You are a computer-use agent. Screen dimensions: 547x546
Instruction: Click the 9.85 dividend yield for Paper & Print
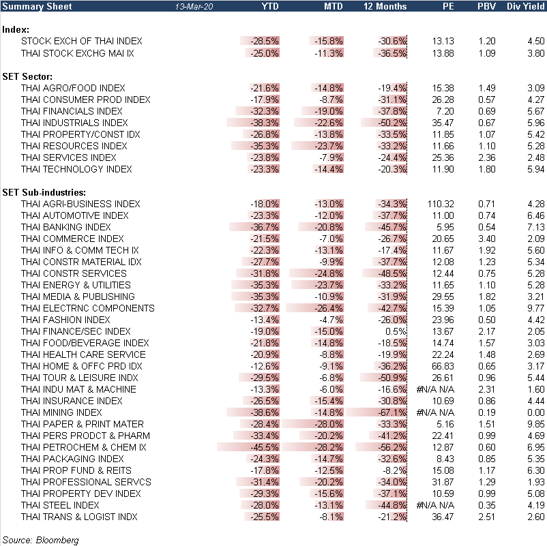tap(536, 424)
